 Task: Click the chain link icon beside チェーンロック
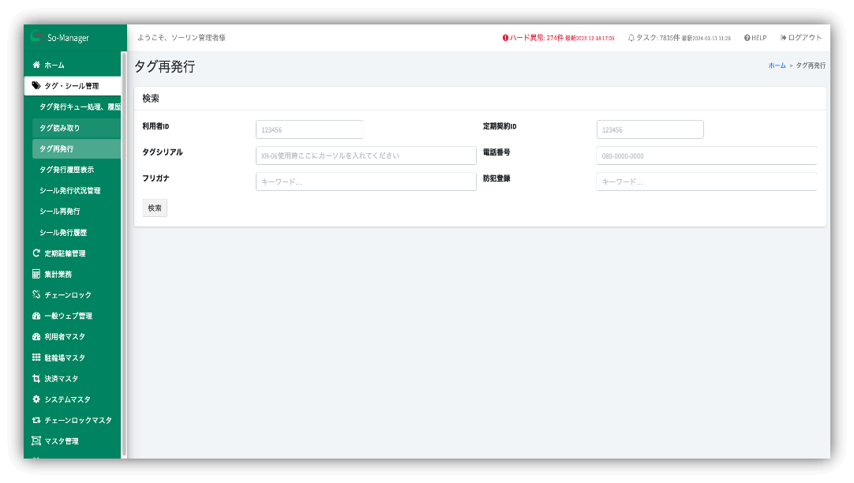coord(36,295)
